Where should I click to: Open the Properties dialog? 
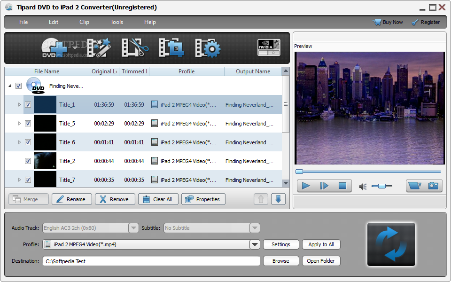(203, 199)
